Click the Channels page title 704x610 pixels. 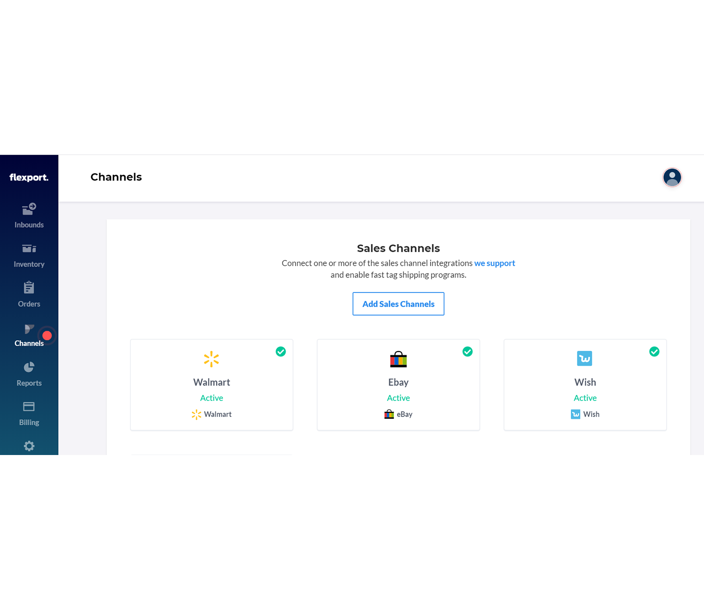pos(116,177)
